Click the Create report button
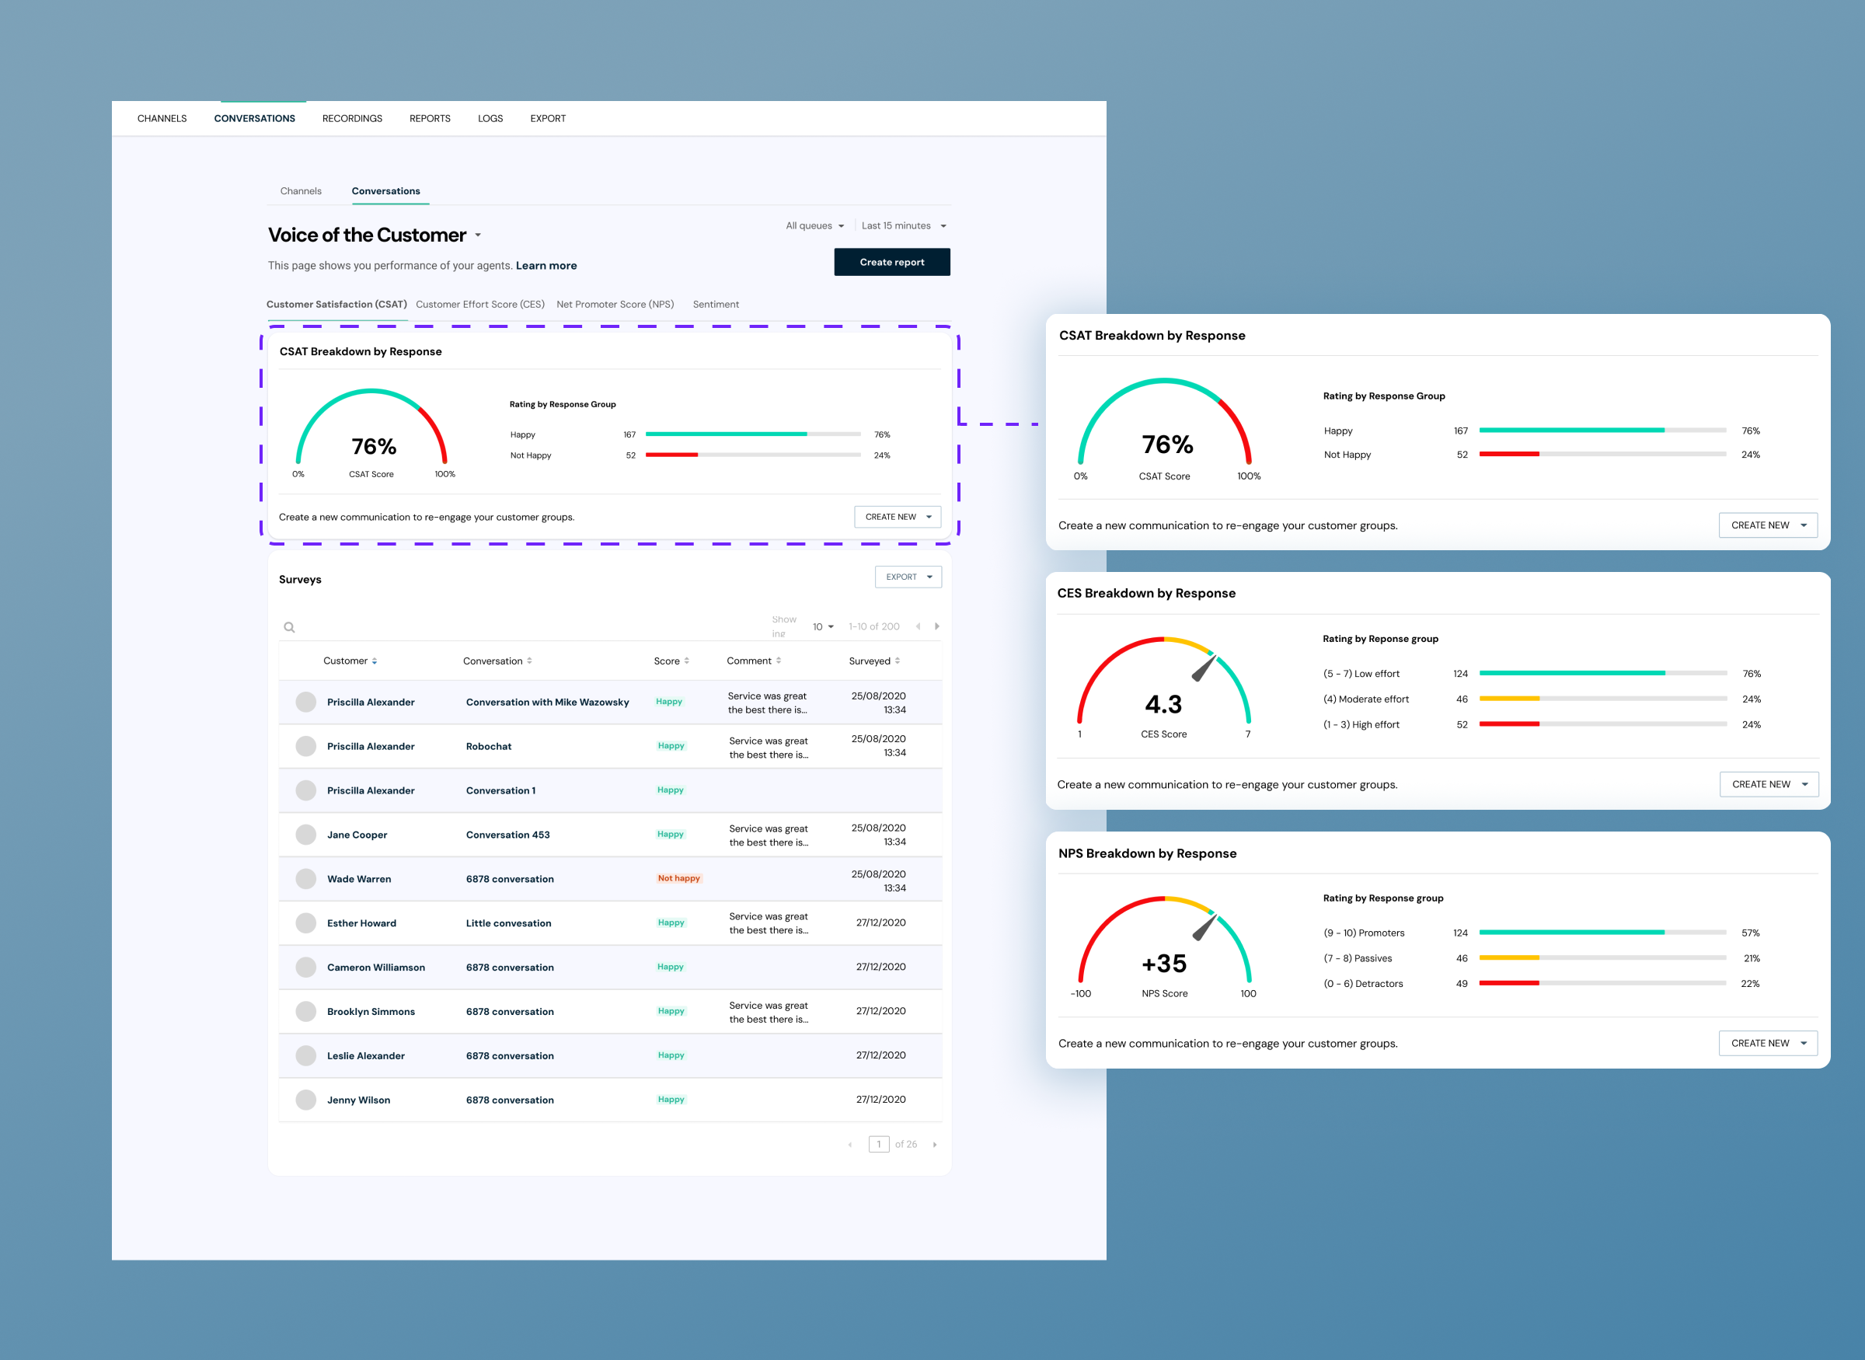1865x1360 pixels. pyautogui.click(x=892, y=262)
